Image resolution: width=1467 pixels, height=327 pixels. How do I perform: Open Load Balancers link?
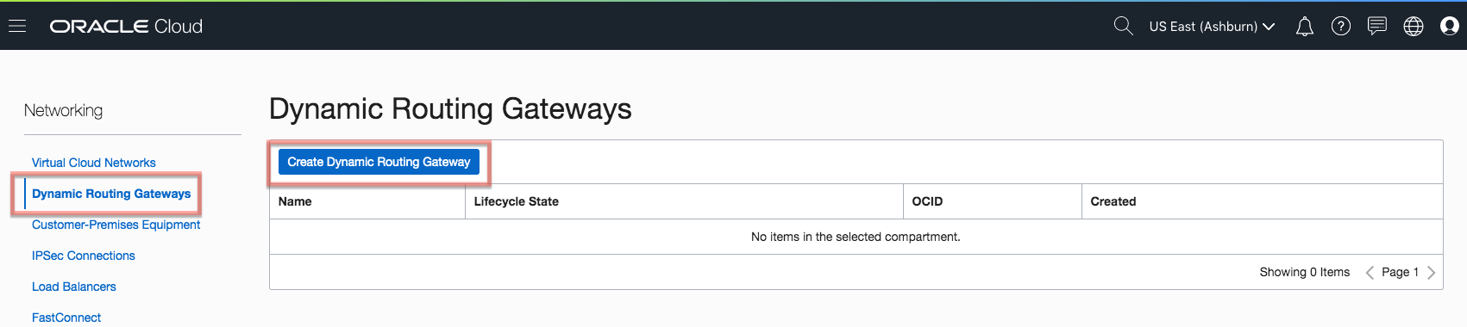click(74, 287)
